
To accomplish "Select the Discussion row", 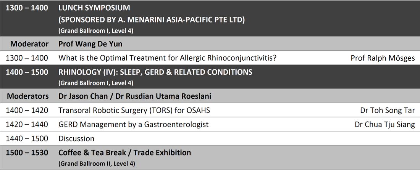I will click(x=210, y=138).
